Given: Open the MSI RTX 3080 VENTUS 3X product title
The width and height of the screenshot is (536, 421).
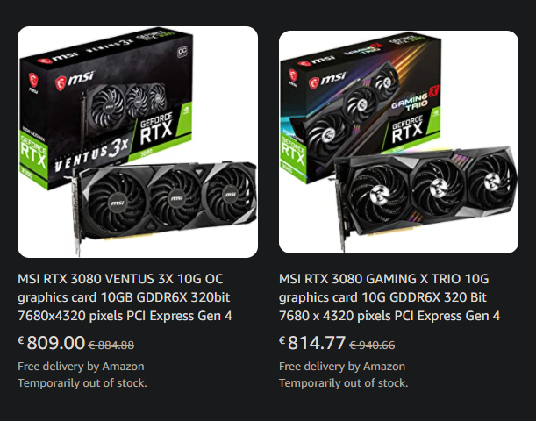Looking at the screenshot, I should (125, 297).
